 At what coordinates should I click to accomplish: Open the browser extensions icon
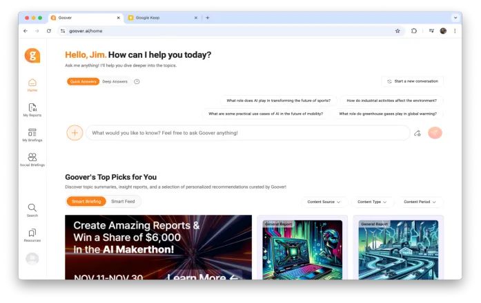414,30
